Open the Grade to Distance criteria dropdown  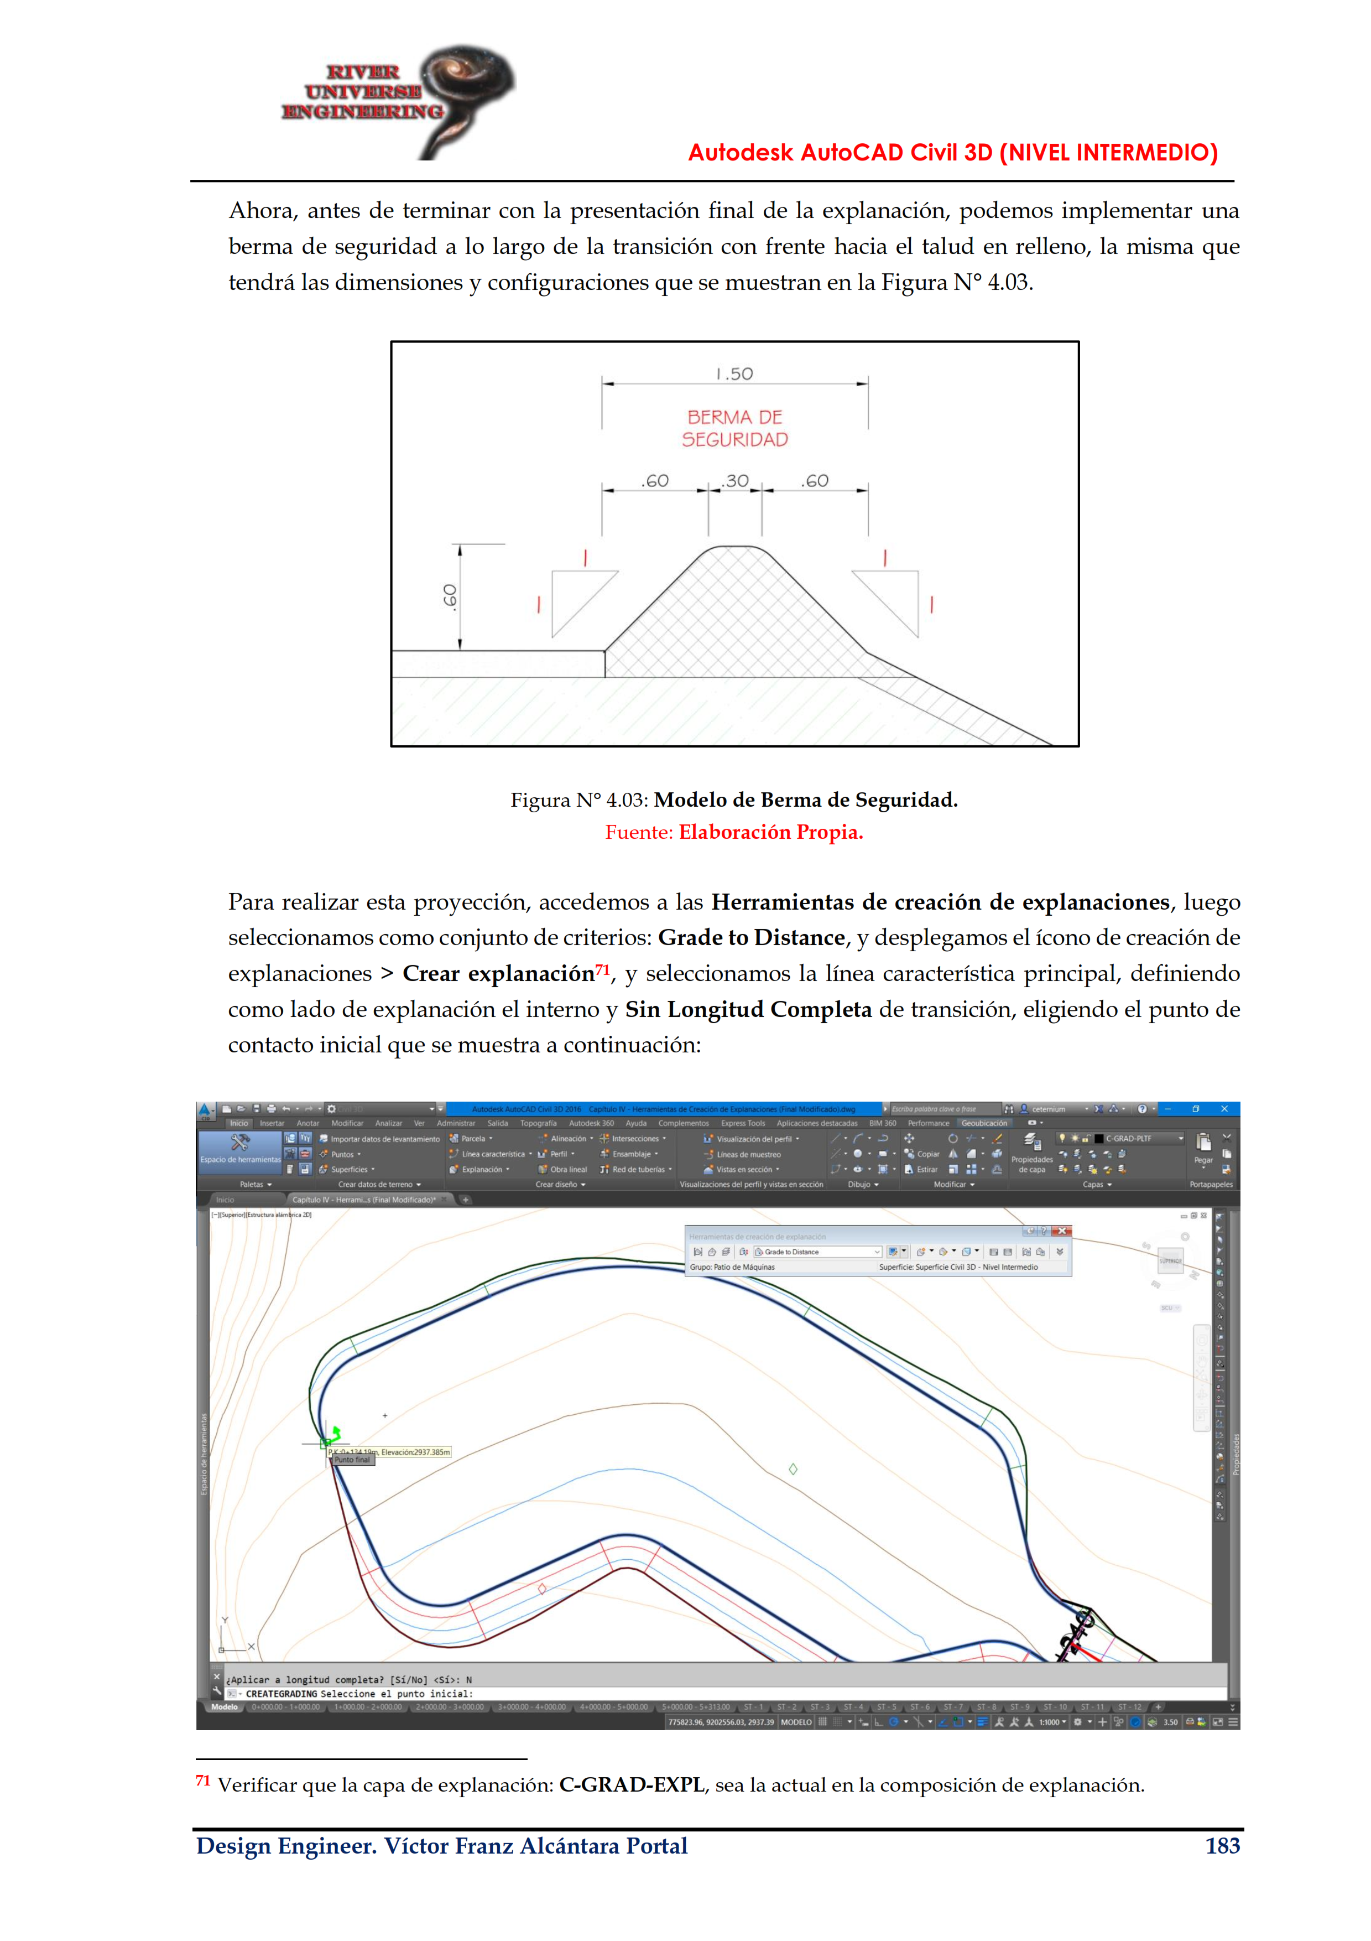coord(877,1252)
